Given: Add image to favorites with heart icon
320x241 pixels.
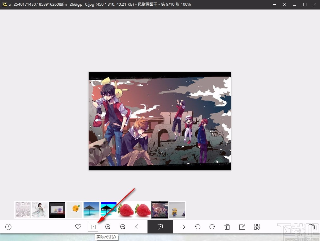Looking at the screenshot, I should [x=78, y=227].
